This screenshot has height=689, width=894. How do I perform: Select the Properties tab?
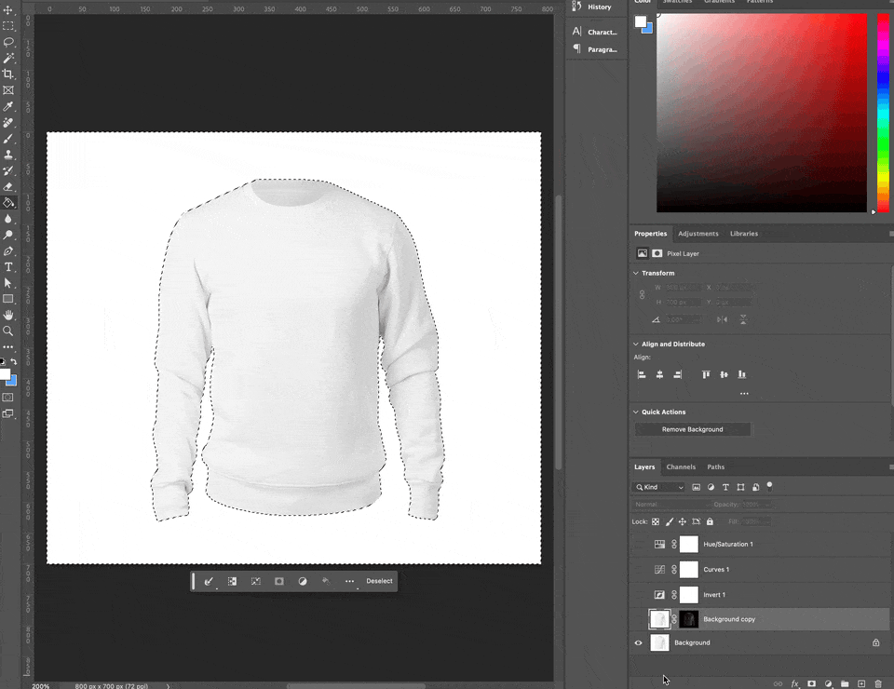(651, 234)
